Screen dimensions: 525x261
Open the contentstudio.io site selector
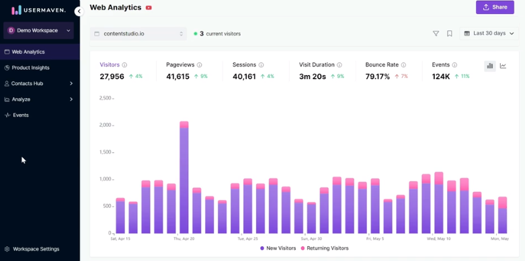tap(138, 34)
